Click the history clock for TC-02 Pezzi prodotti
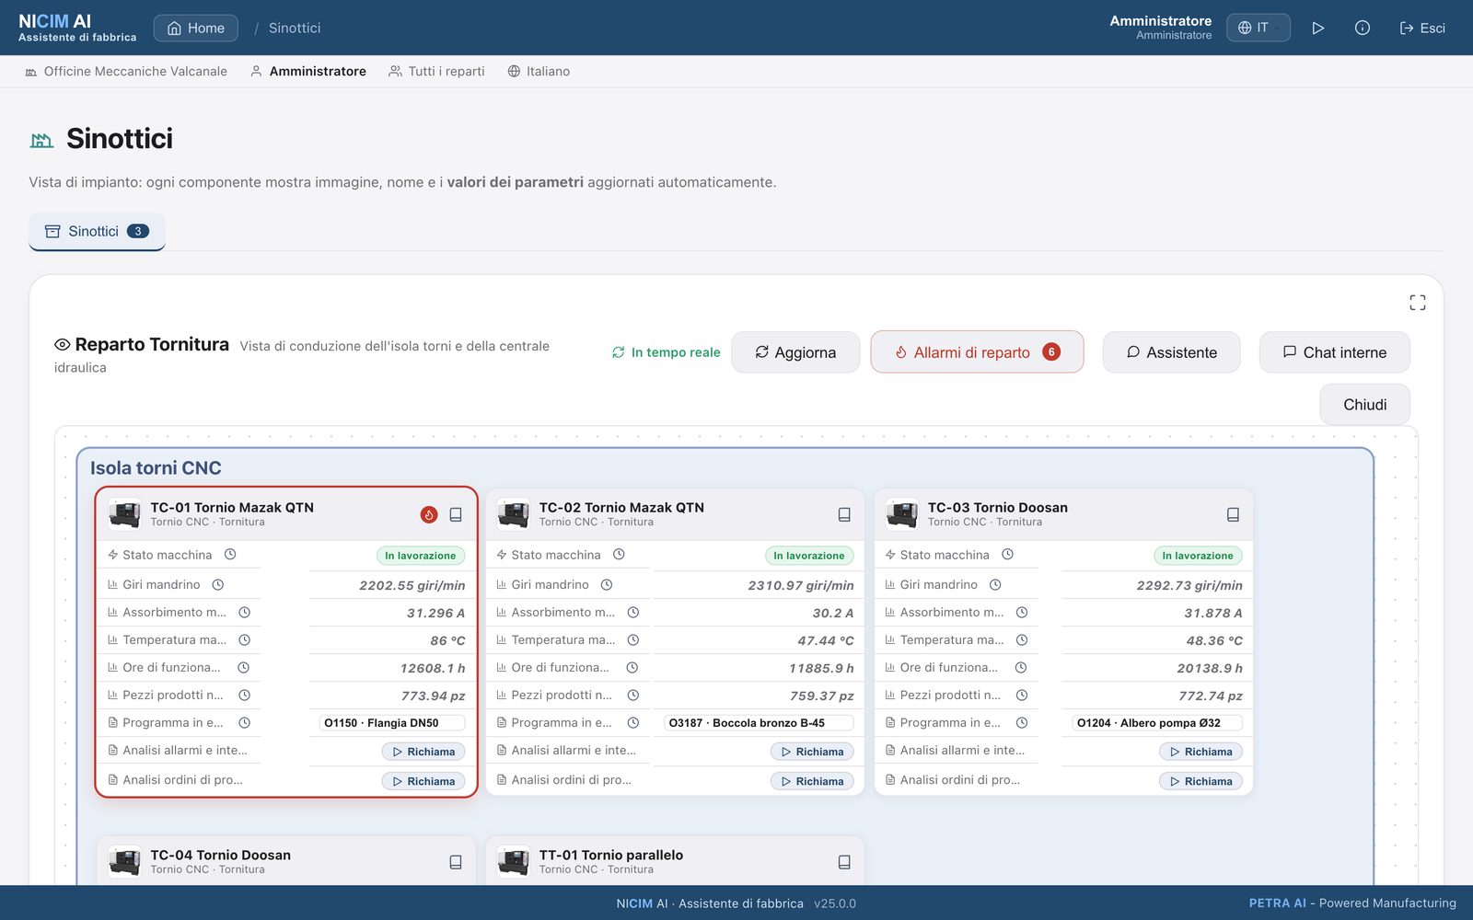This screenshot has width=1473, height=920. coord(633,695)
